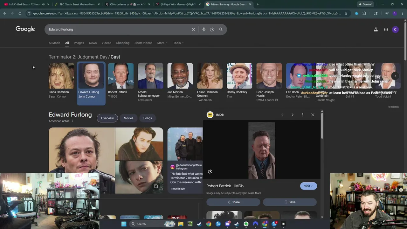The image size is (407, 229).
Task: Select Joe Morton cast card
Action: (180, 81)
